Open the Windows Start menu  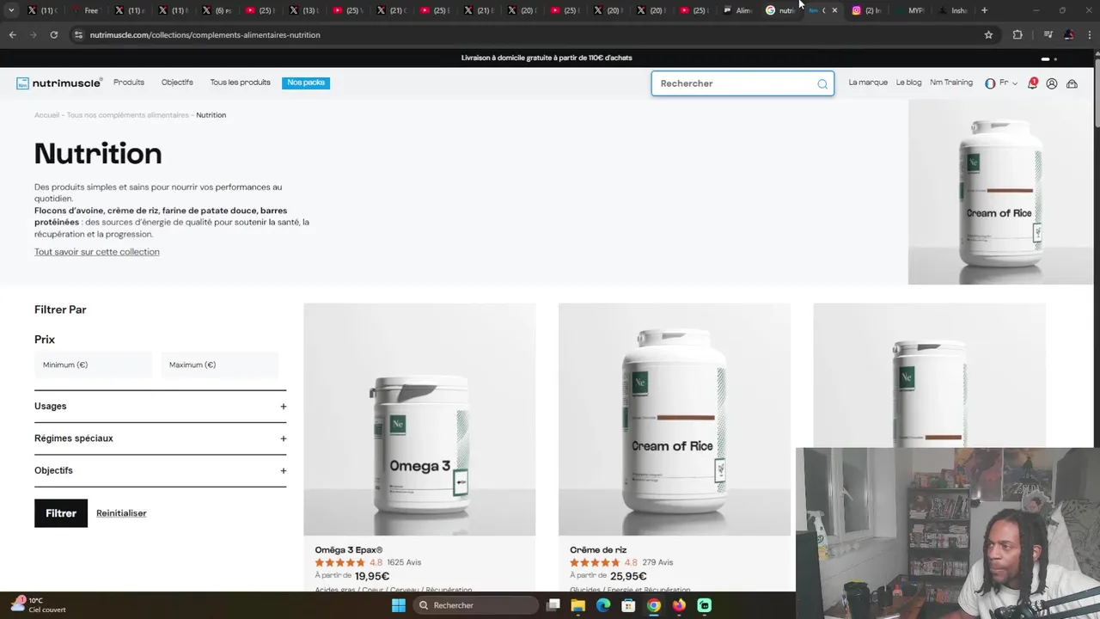pos(399,605)
